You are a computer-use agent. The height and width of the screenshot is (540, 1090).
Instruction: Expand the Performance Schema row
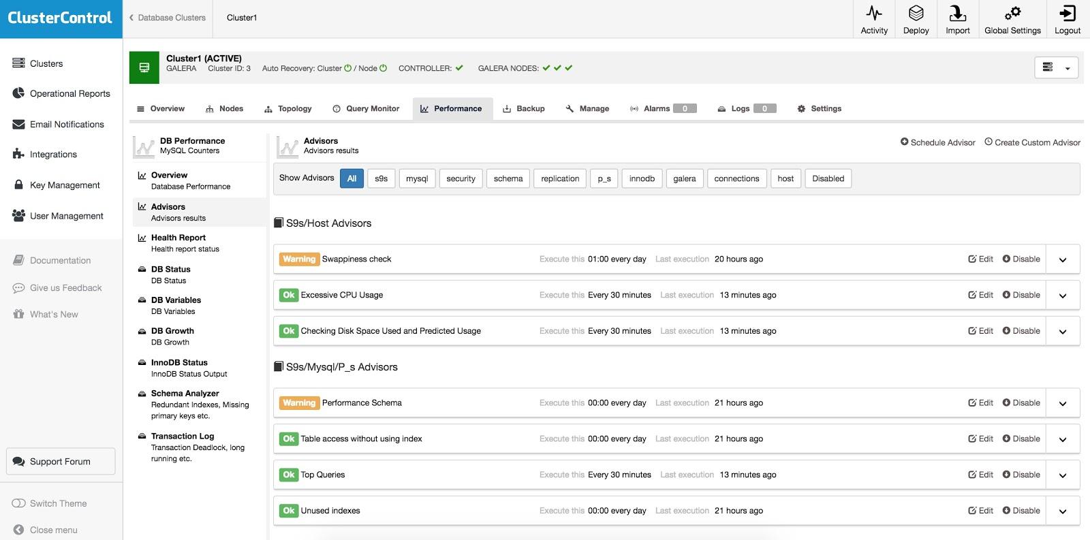pyautogui.click(x=1063, y=403)
